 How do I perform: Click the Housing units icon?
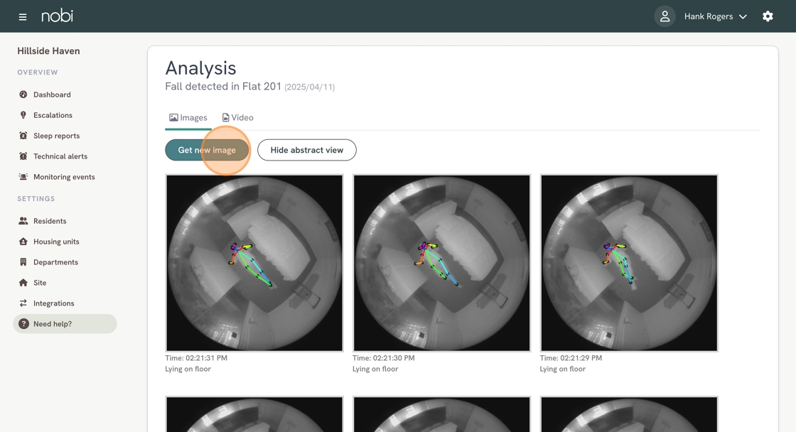(x=23, y=242)
